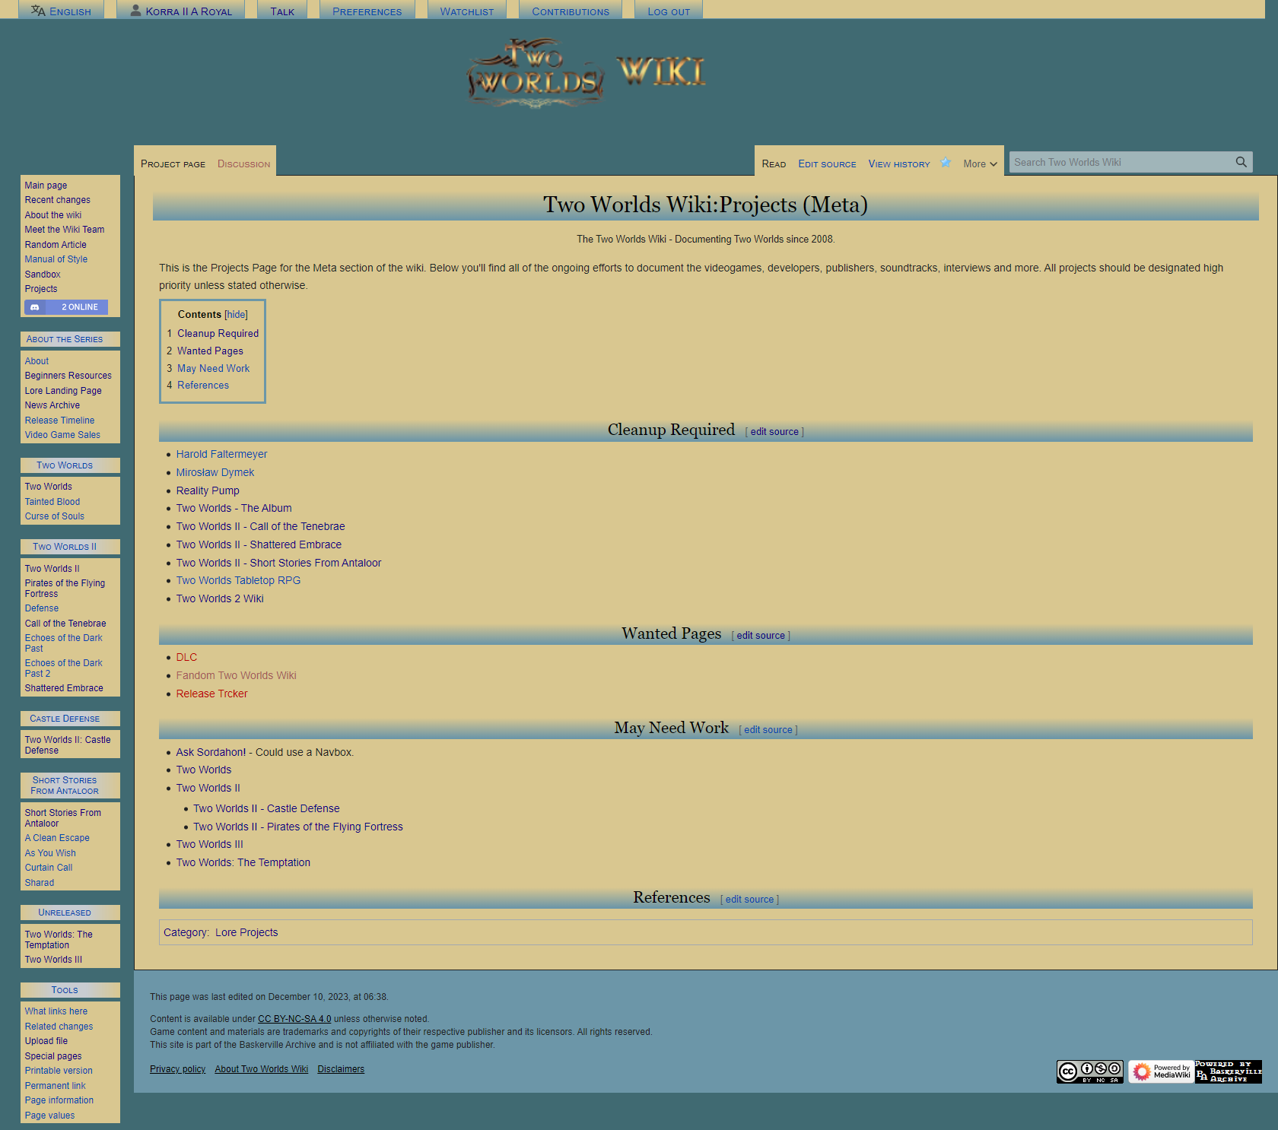The width and height of the screenshot is (1278, 1130).
Task: Jump to May Need Work in contents
Action: 213,369
